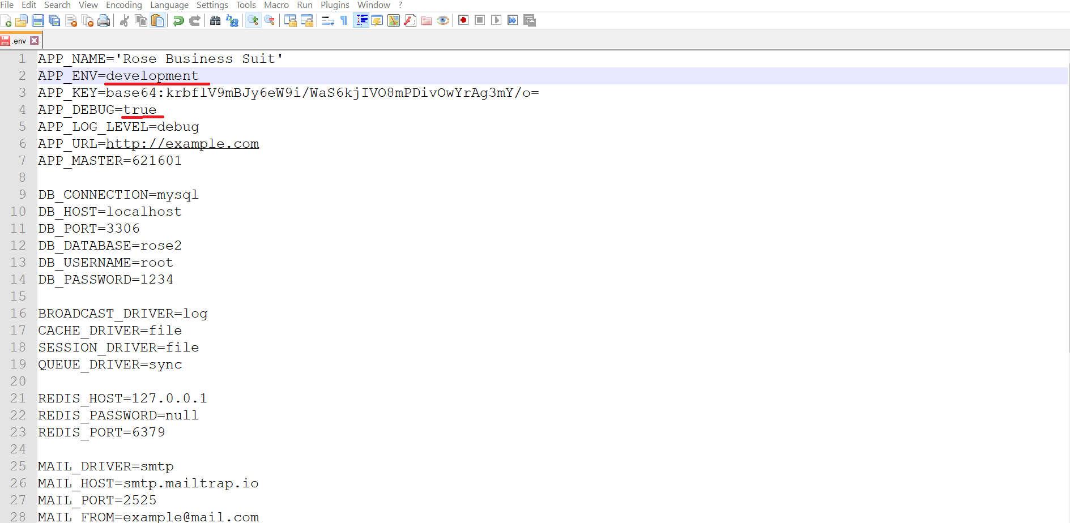Image resolution: width=1070 pixels, height=523 pixels.
Task: Expand the Plugins menu
Action: 335,5
